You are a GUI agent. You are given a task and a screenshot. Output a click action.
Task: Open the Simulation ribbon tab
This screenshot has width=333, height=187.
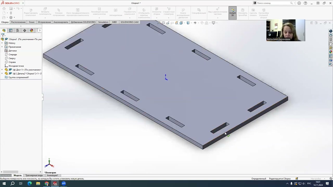(x=103, y=22)
